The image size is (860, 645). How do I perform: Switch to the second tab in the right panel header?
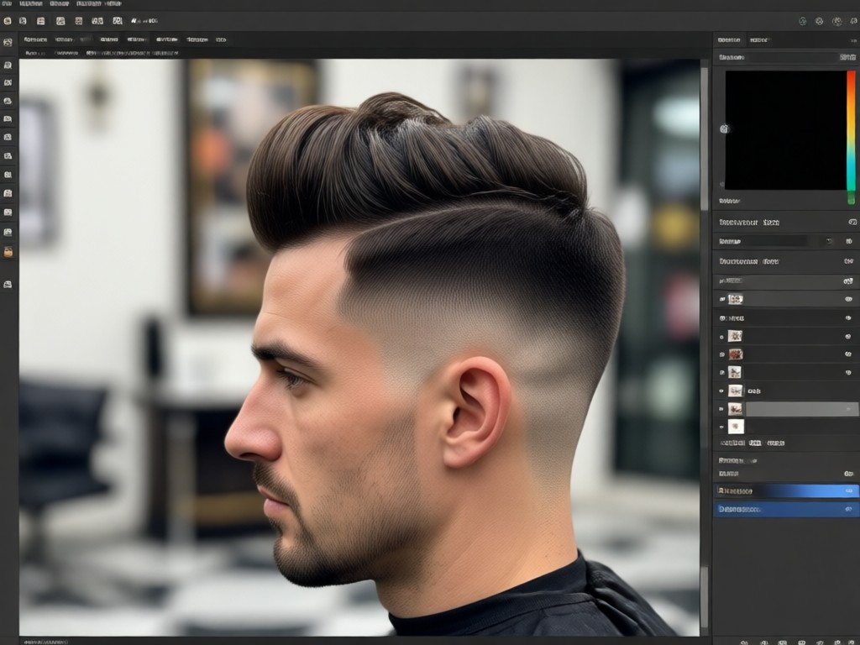(759, 40)
